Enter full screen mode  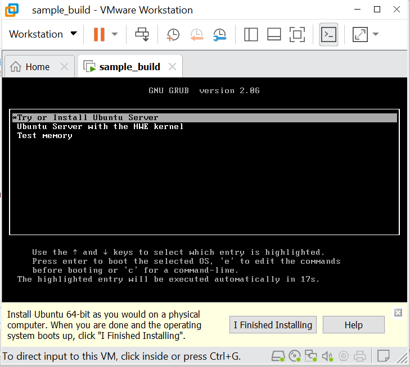(298, 34)
